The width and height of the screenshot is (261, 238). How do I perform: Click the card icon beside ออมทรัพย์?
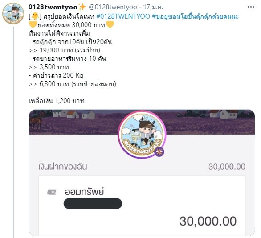click(x=52, y=192)
